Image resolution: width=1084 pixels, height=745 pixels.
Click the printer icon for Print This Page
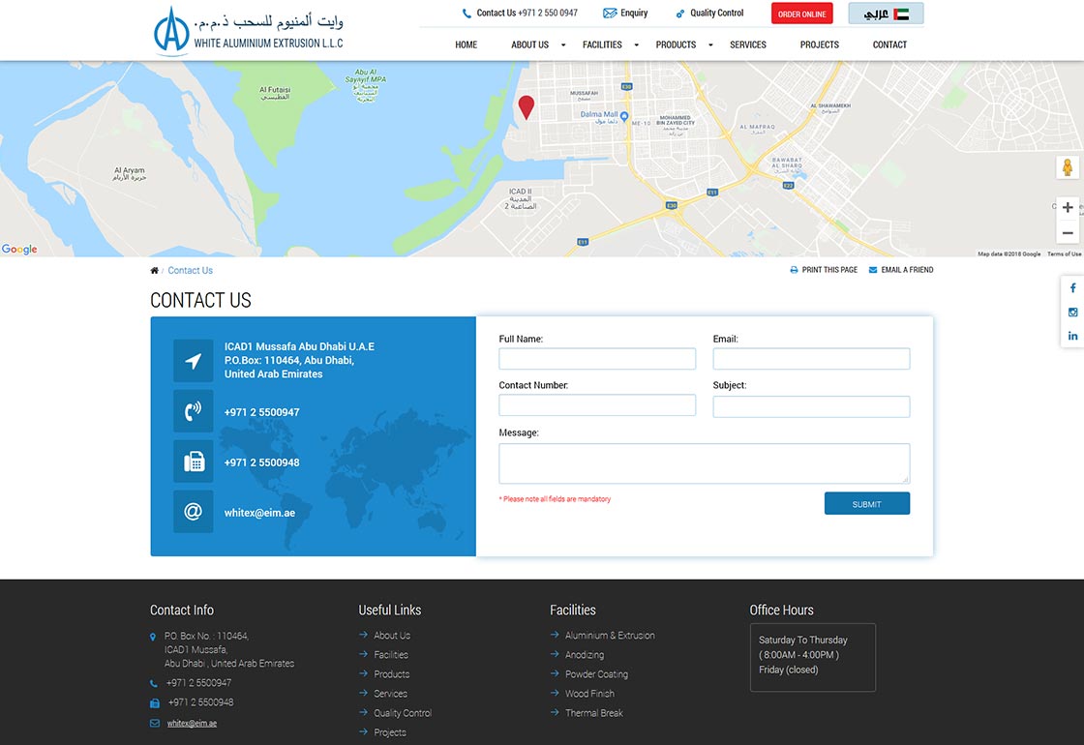(x=794, y=270)
